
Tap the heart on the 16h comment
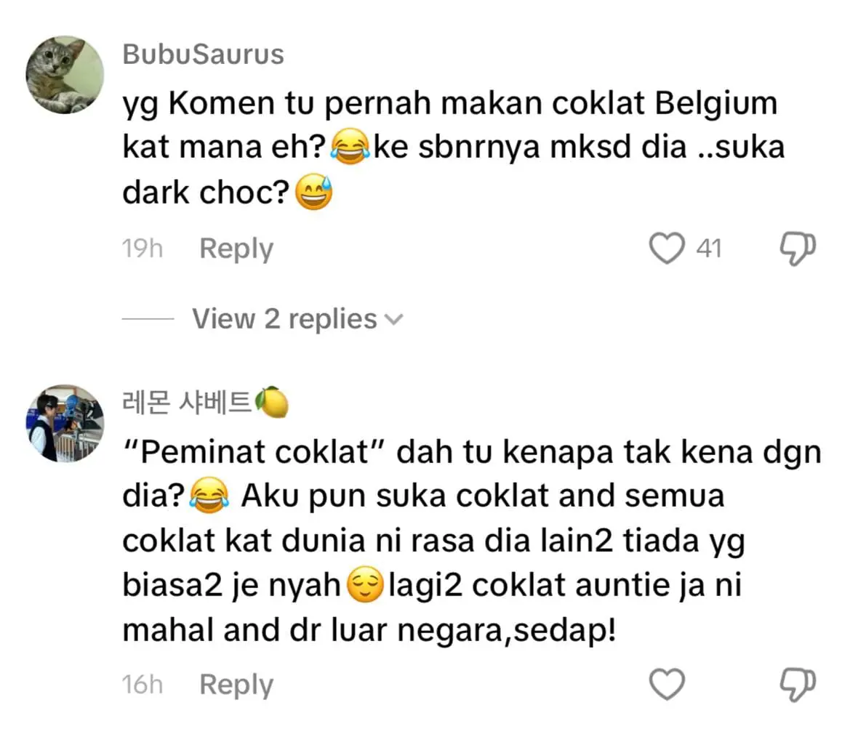pos(667,684)
